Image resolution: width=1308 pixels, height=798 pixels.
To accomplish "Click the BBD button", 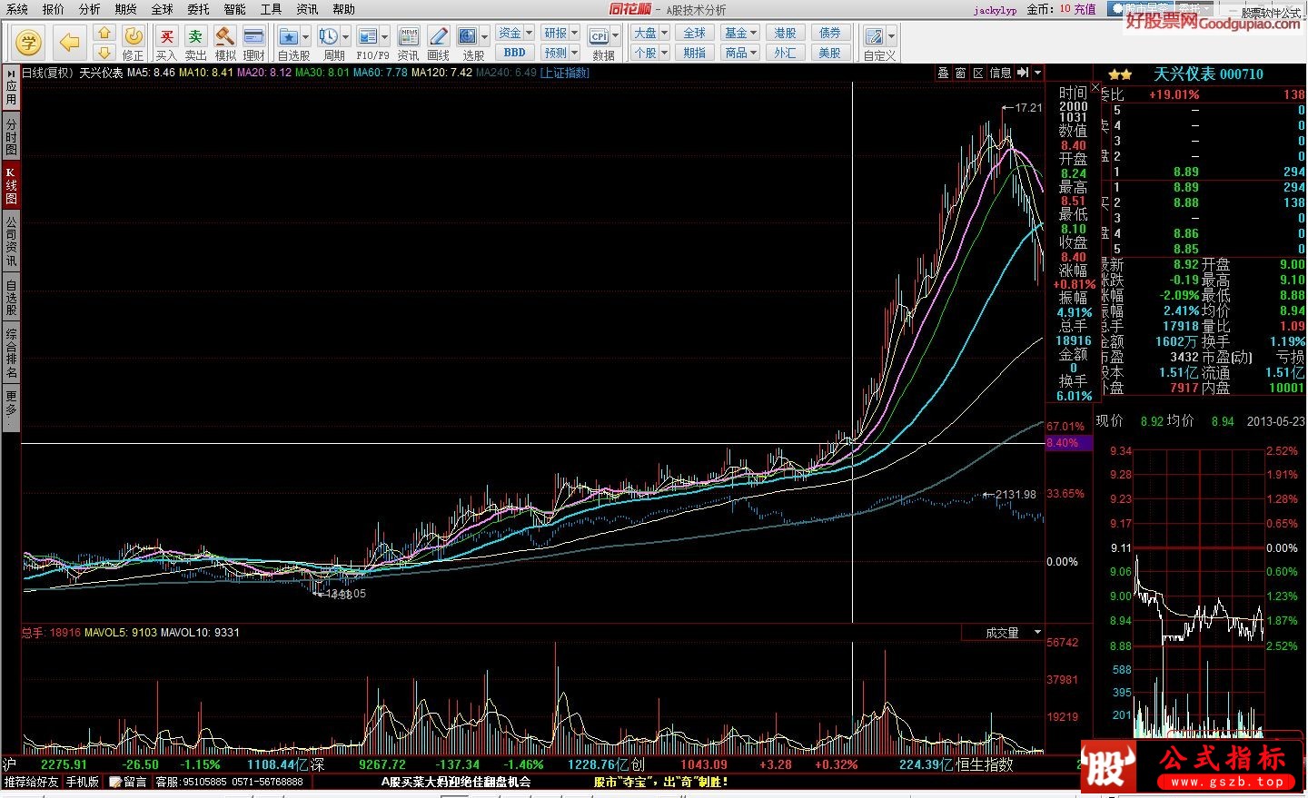I will [x=515, y=53].
